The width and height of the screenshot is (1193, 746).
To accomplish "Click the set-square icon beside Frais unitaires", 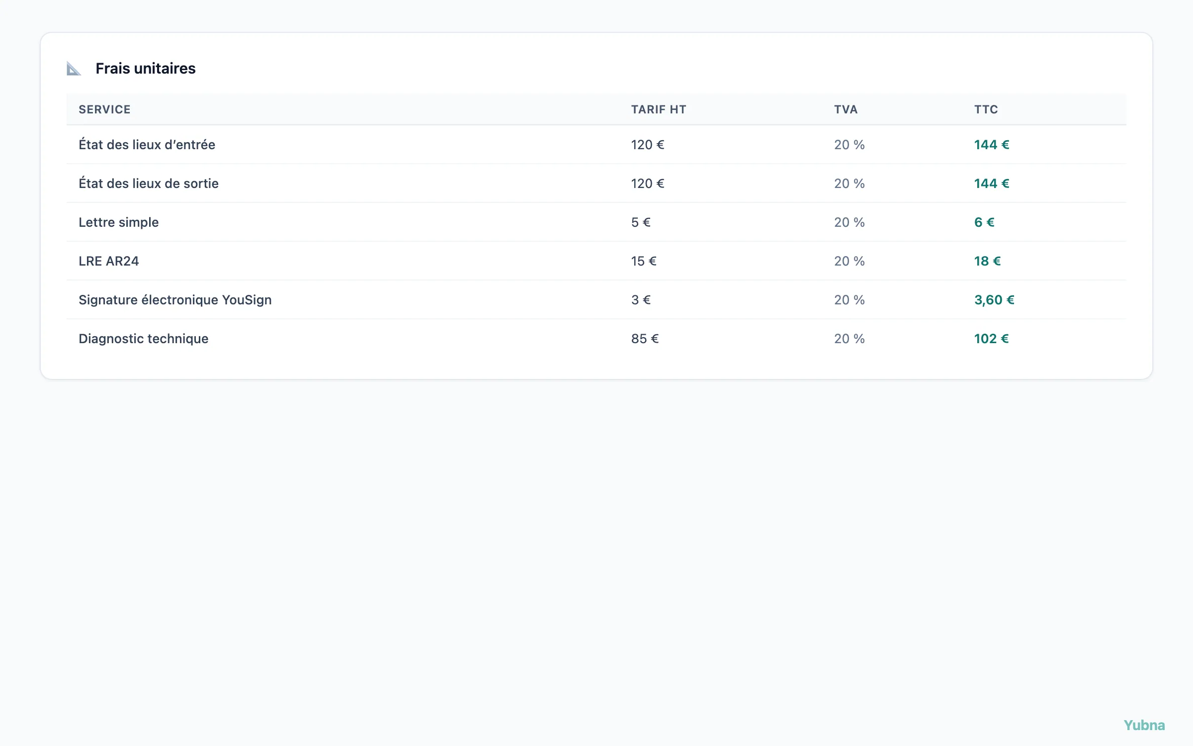I will point(74,69).
